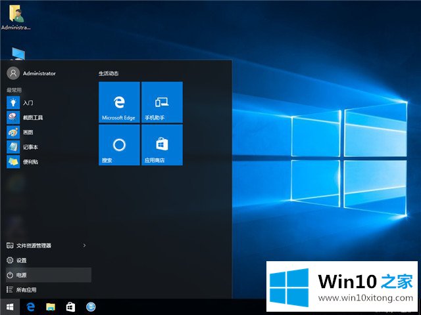Launch 便利贴 sticky notes
This screenshot has width=421, height=315.
pyautogui.click(x=48, y=162)
